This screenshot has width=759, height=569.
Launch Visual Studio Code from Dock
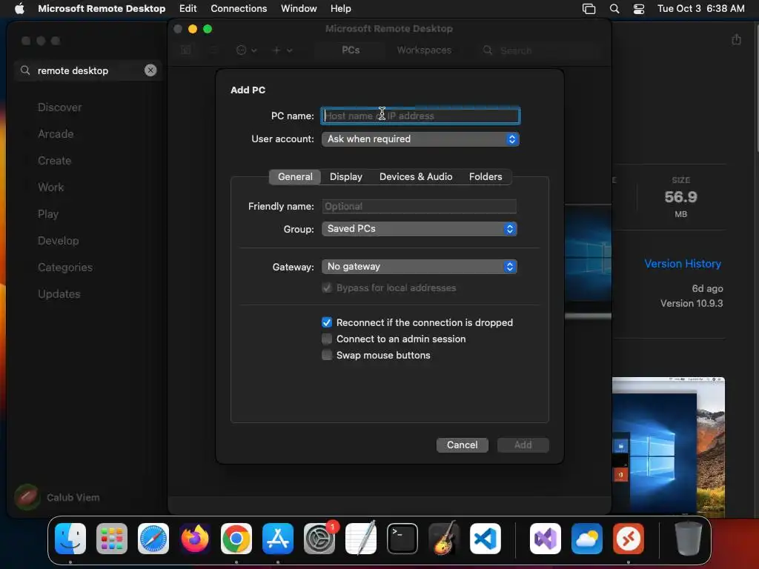pyautogui.click(x=485, y=539)
